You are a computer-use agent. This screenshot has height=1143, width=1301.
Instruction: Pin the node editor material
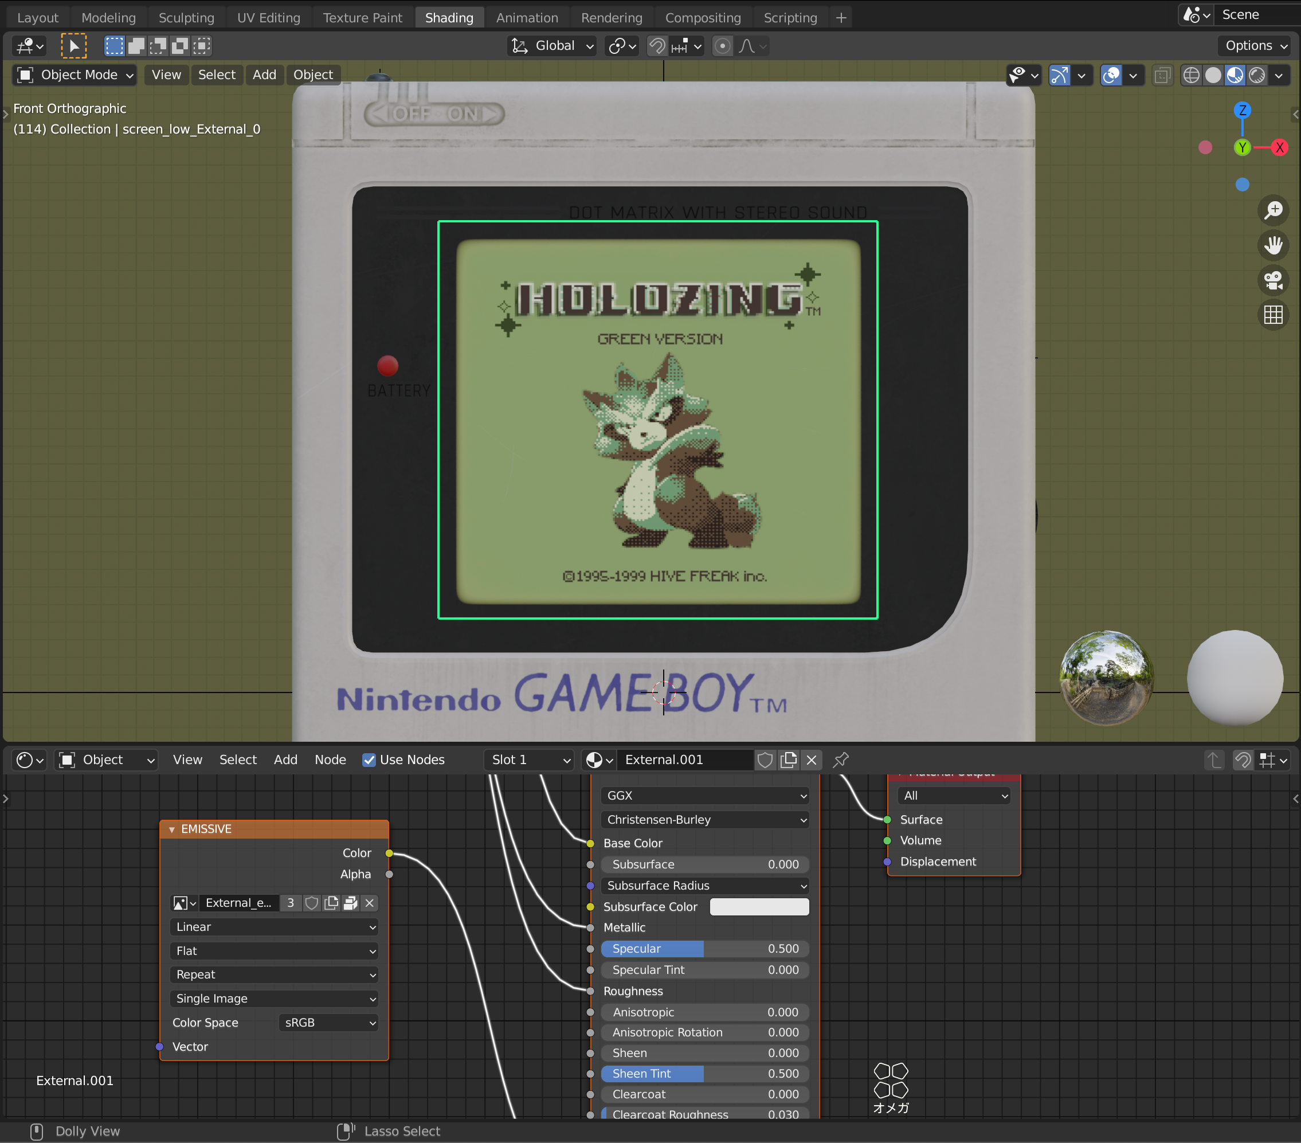[x=841, y=760]
